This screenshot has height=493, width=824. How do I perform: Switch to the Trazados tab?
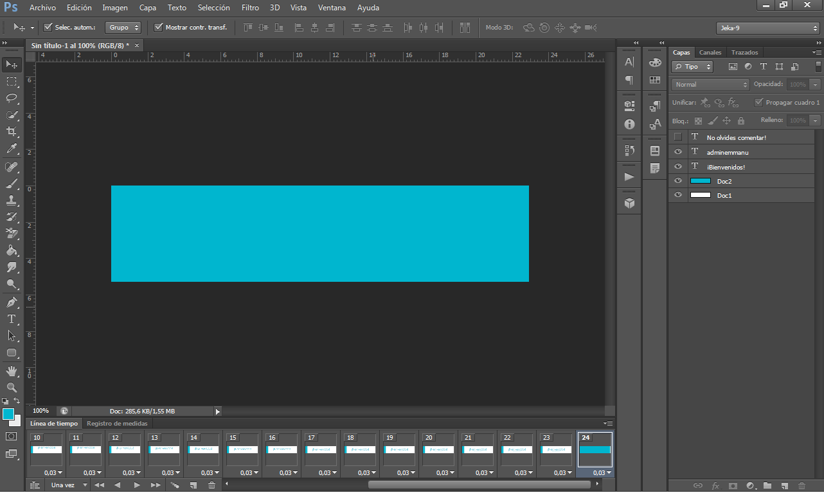pos(744,52)
